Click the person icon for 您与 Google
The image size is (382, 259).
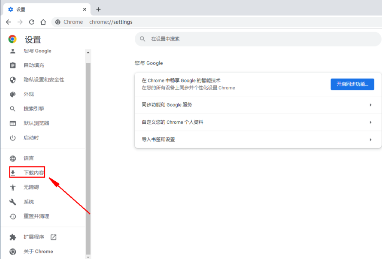tap(13, 51)
